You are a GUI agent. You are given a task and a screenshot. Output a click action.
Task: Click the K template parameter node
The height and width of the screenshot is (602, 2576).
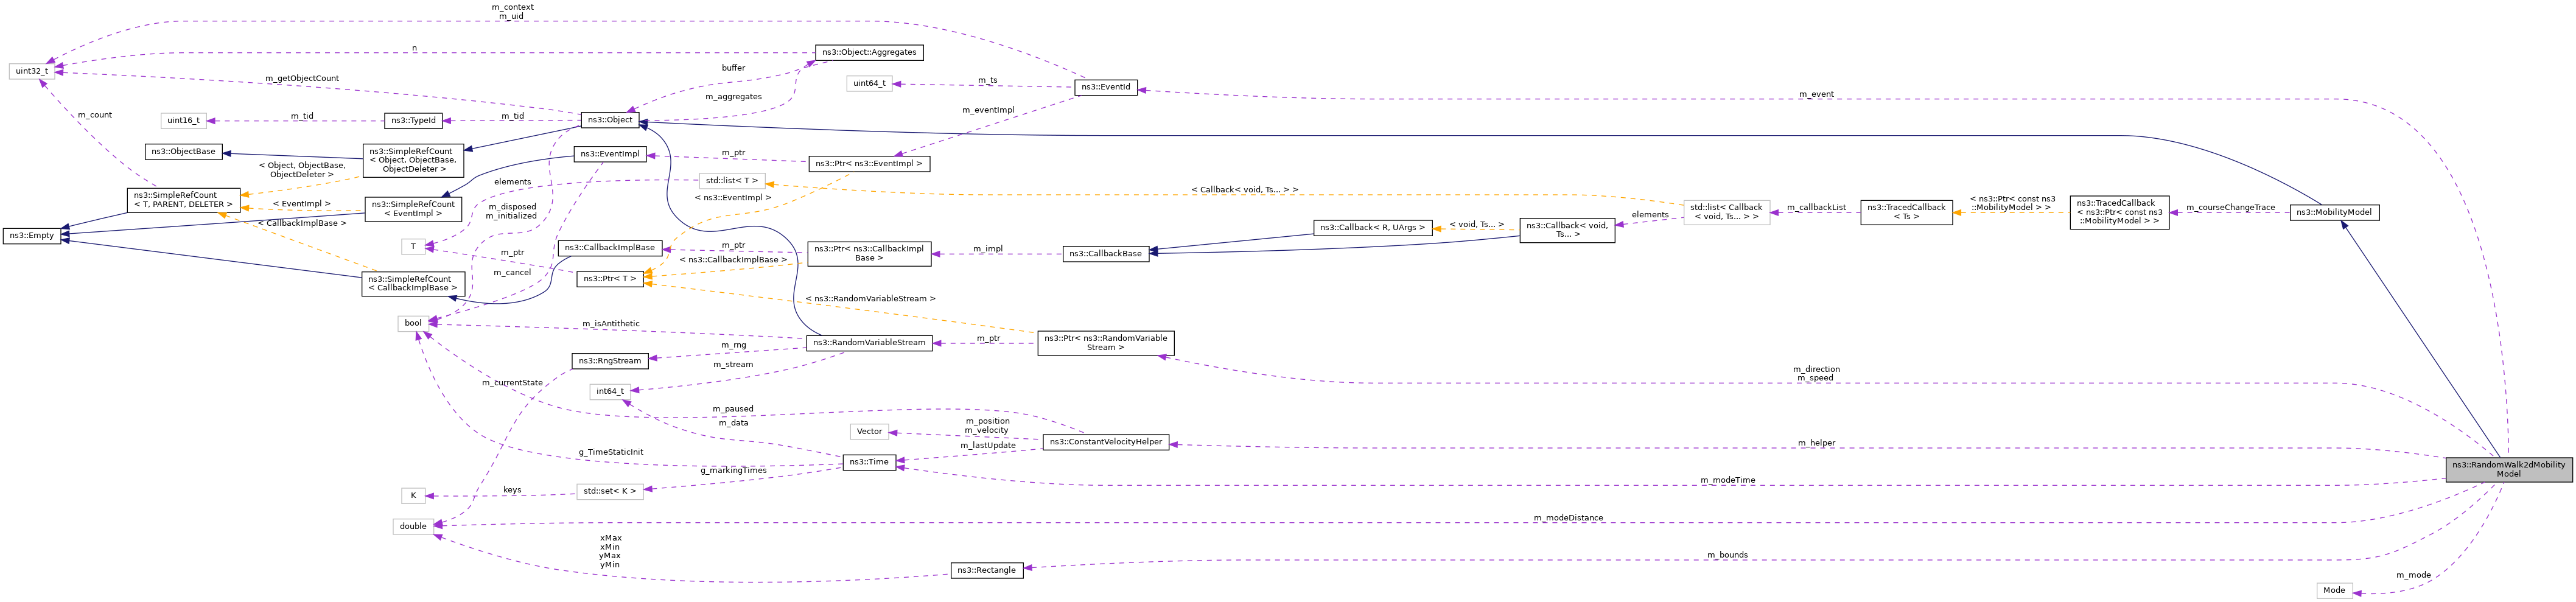click(x=413, y=495)
